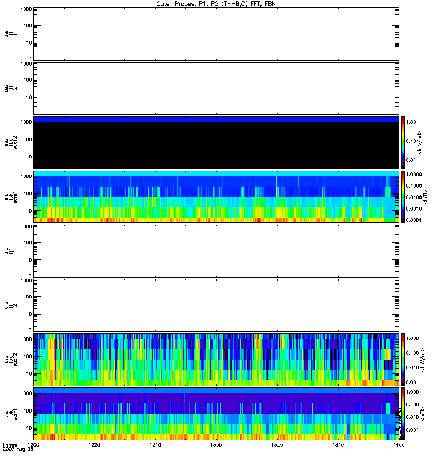The width and height of the screenshot is (432, 461).
Task: Click the 1240 time axis label
Action: (x=155, y=445)
